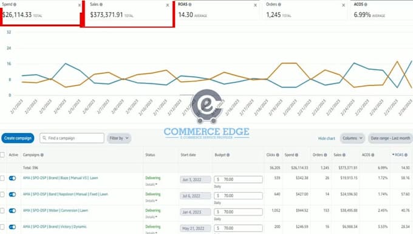Click the magnifier icon in campaign search box
Viewport: 413px width, 234px height.
click(44, 138)
